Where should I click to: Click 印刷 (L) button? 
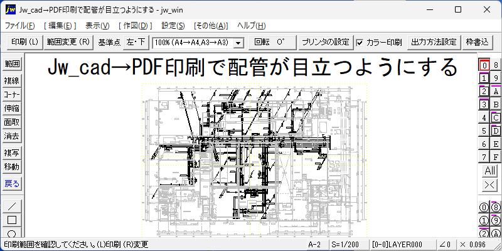[25, 42]
